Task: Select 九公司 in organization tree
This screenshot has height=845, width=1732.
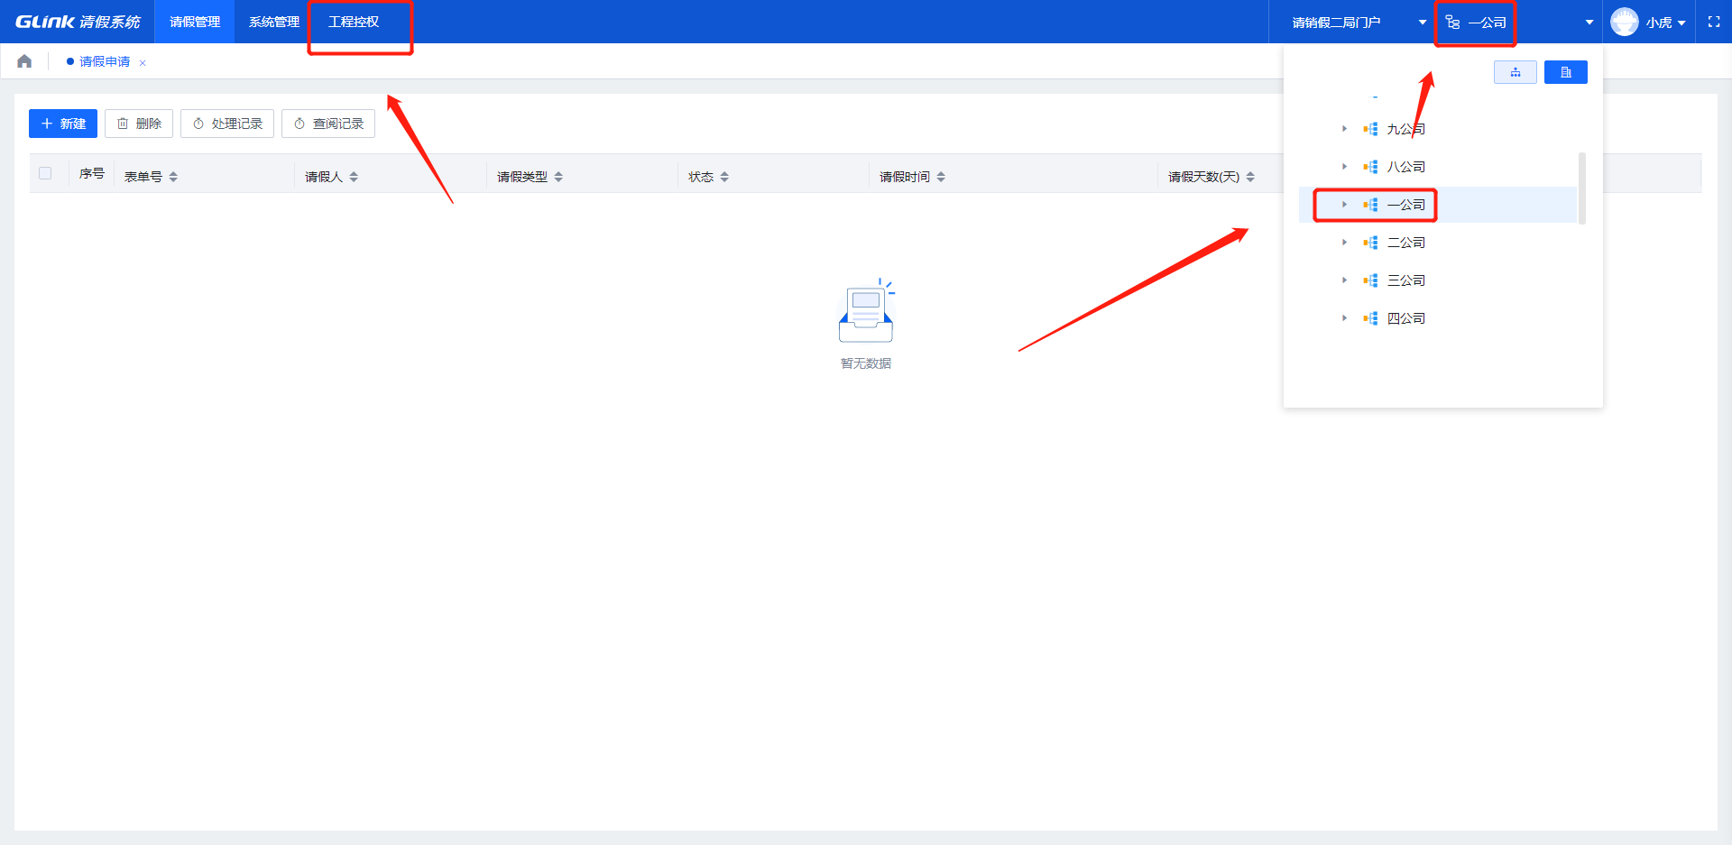Action: coord(1405,129)
